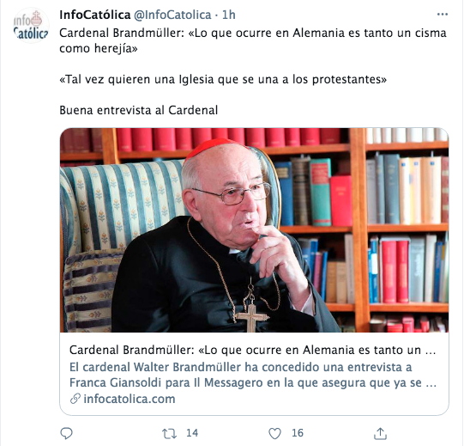This screenshot has width=464, height=446.
Task: Click the line Buena entrevista al Cardenal
Action: [138, 110]
